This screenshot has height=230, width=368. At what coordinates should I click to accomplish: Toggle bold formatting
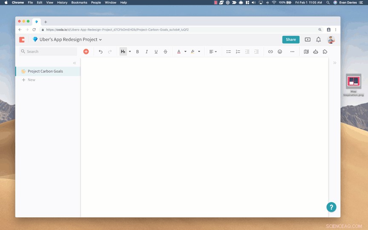pyautogui.click(x=138, y=52)
